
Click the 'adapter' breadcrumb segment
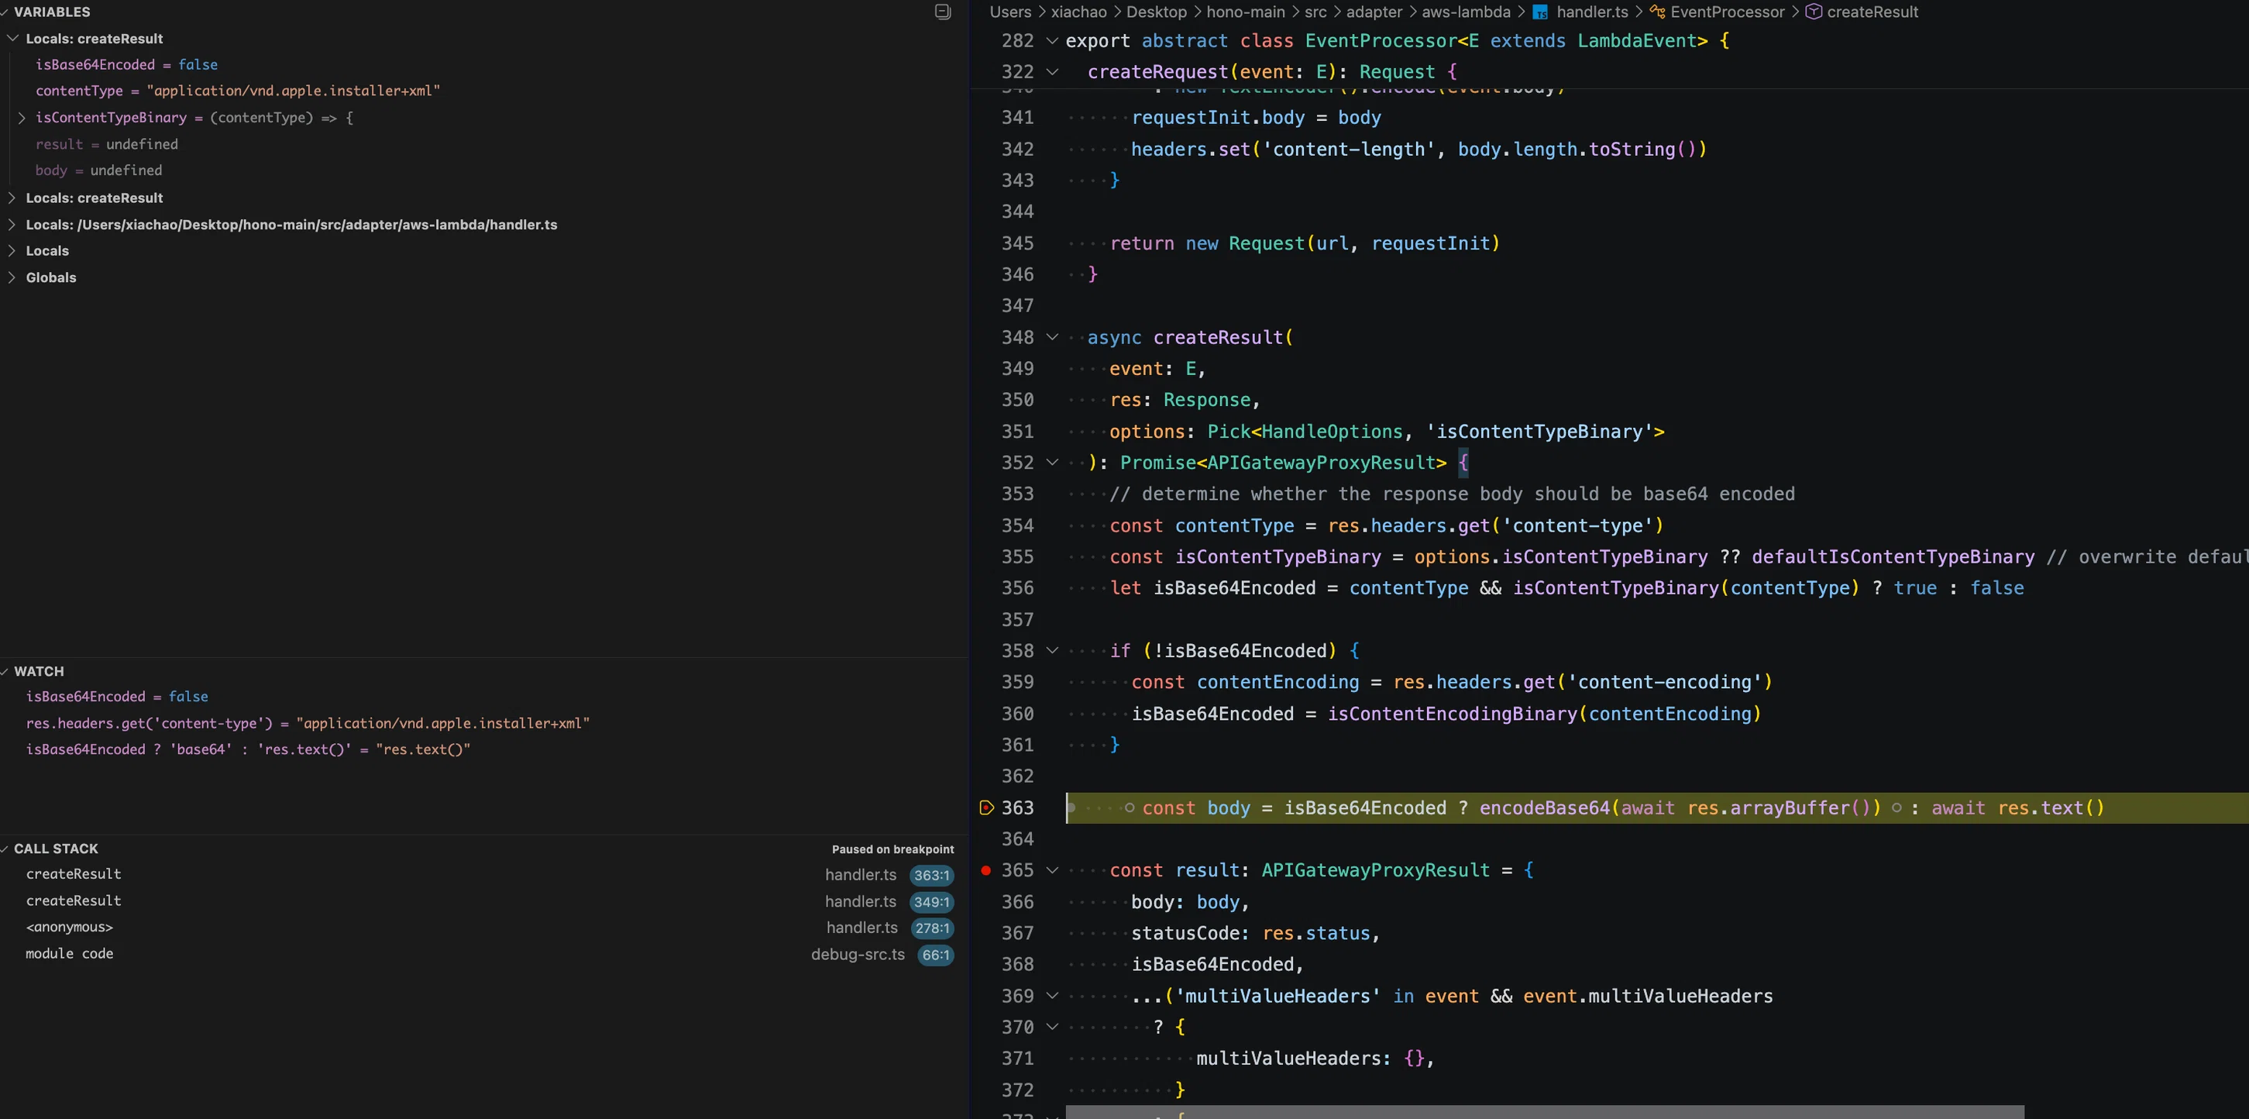click(1374, 12)
